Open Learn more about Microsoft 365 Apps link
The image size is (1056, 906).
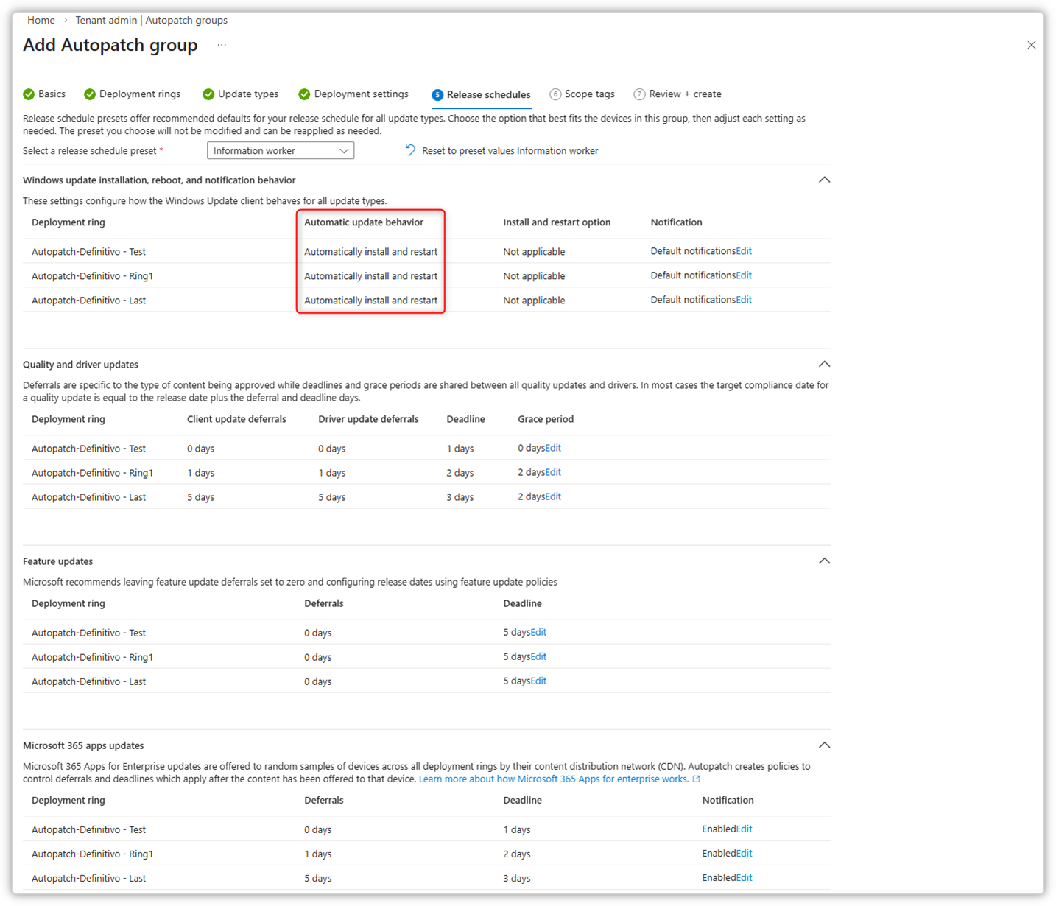pyautogui.click(x=553, y=779)
